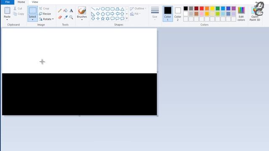Select the Eraser tool
Screen dimensions: 269x151
(60, 17)
